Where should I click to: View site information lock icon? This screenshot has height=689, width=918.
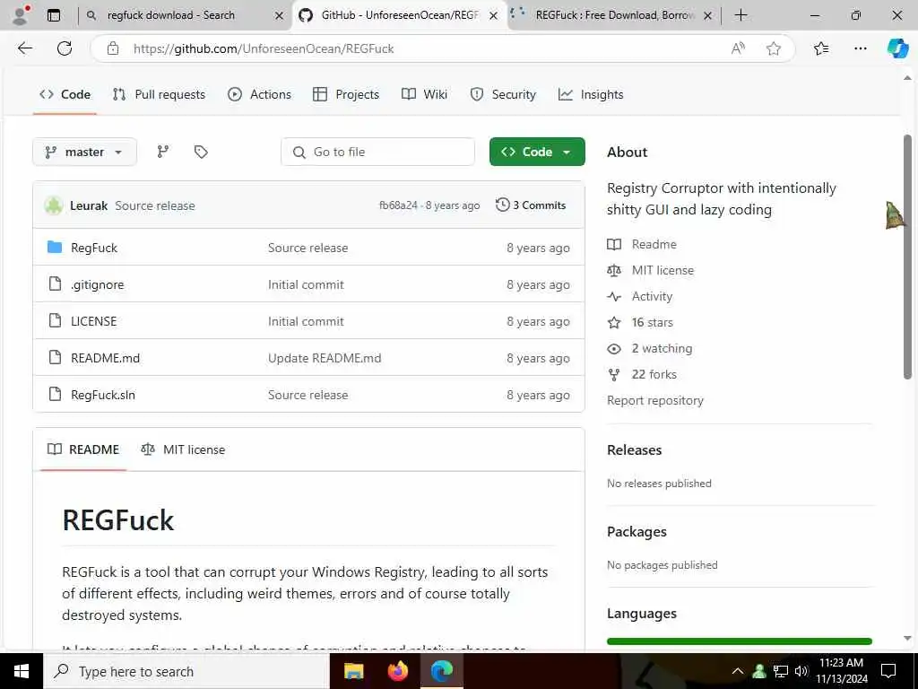pos(113,48)
